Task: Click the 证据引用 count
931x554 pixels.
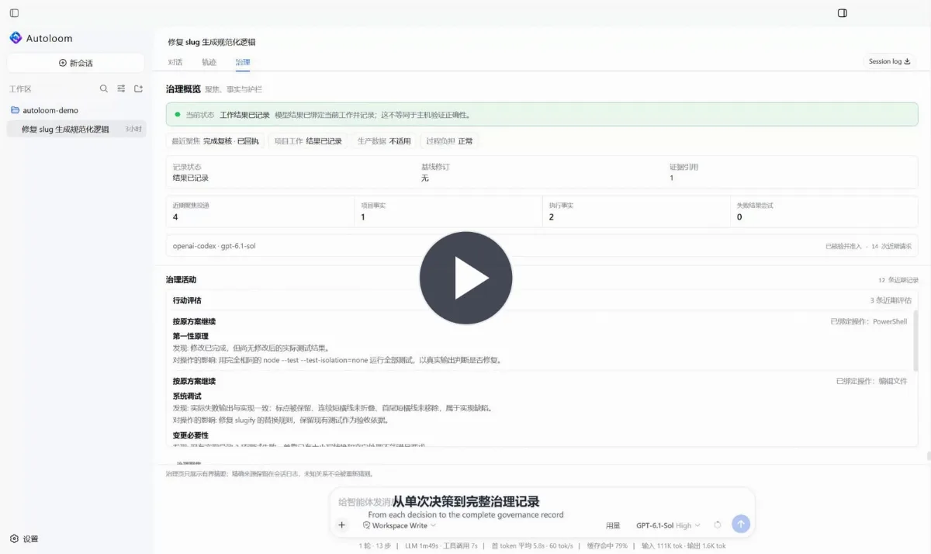Action: point(671,178)
